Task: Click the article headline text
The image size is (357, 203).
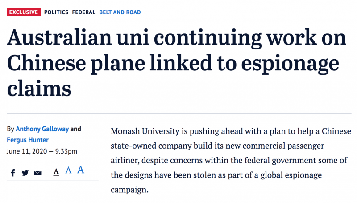Action: [176, 63]
